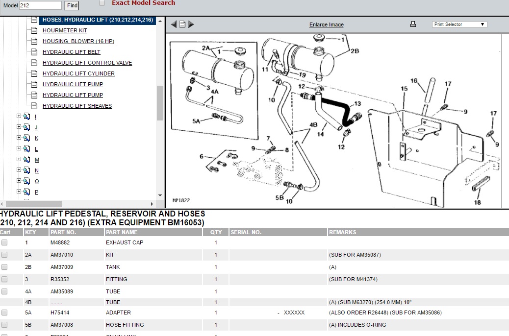
Task: Expand the O category plus box
Action: (19, 180)
